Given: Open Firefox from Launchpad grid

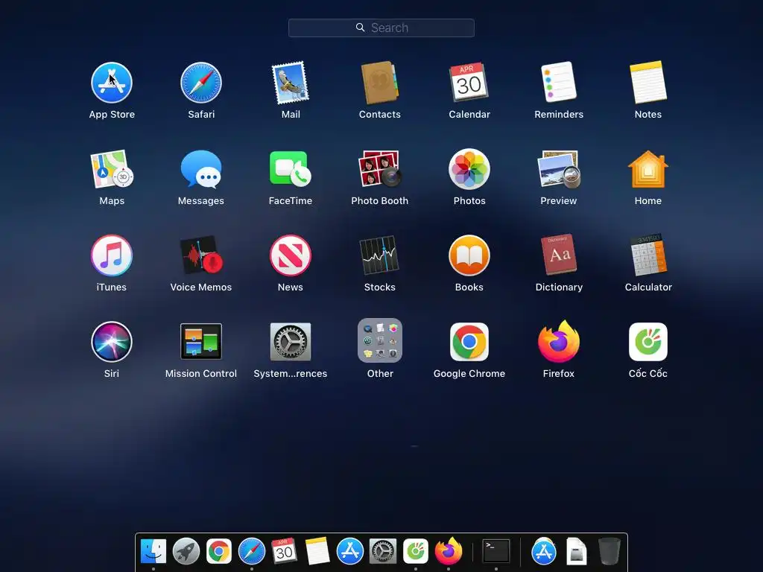Looking at the screenshot, I should (559, 341).
